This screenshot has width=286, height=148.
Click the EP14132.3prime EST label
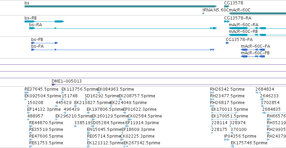(44, 109)
